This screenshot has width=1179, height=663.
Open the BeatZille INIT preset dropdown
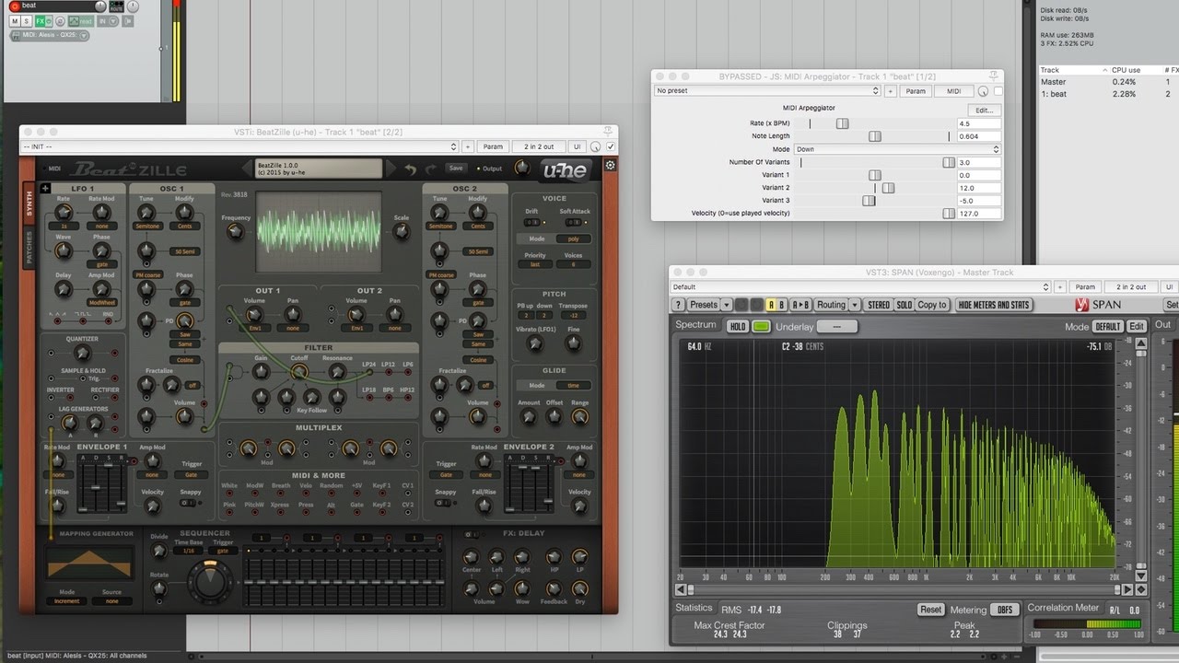click(239, 146)
